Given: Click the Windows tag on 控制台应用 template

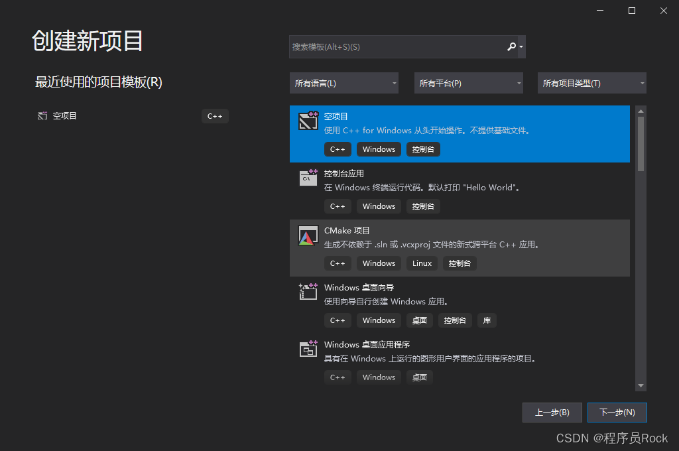Looking at the screenshot, I should tap(379, 207).
